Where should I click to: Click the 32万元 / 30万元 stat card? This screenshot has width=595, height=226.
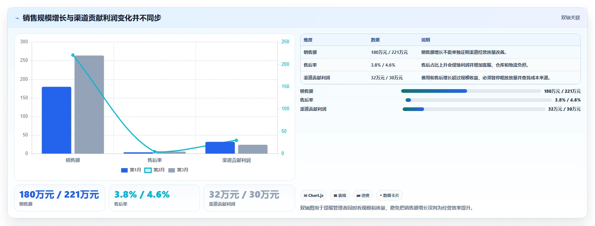pos(249,198)
